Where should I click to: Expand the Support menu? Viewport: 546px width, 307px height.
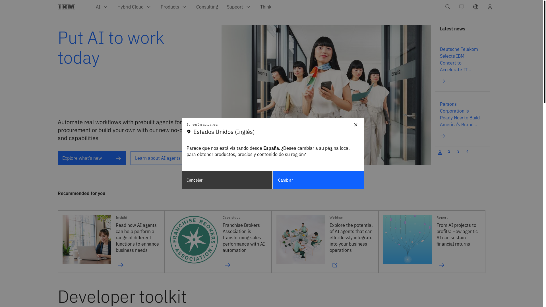(x=239, y=7)
